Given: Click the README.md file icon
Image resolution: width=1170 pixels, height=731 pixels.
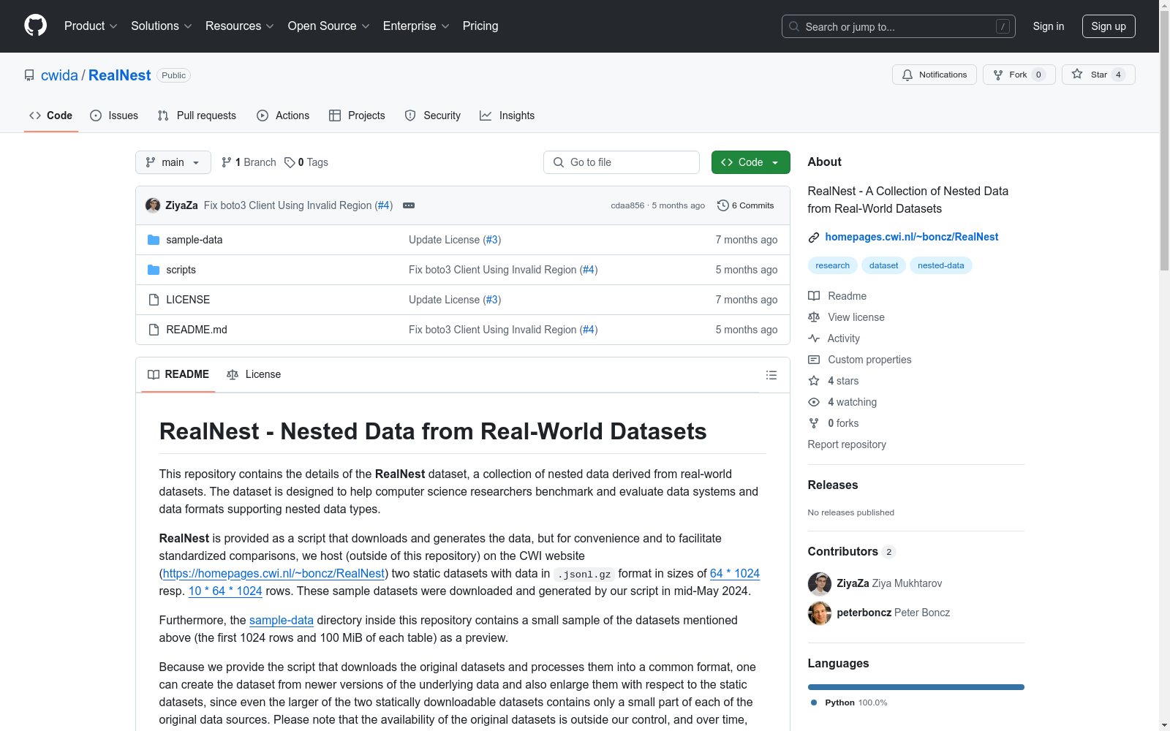Looking at the screenshot, I should tap(154, 330).
